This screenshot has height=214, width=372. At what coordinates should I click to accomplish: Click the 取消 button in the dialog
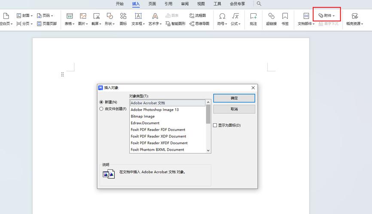tap(234, 109)
